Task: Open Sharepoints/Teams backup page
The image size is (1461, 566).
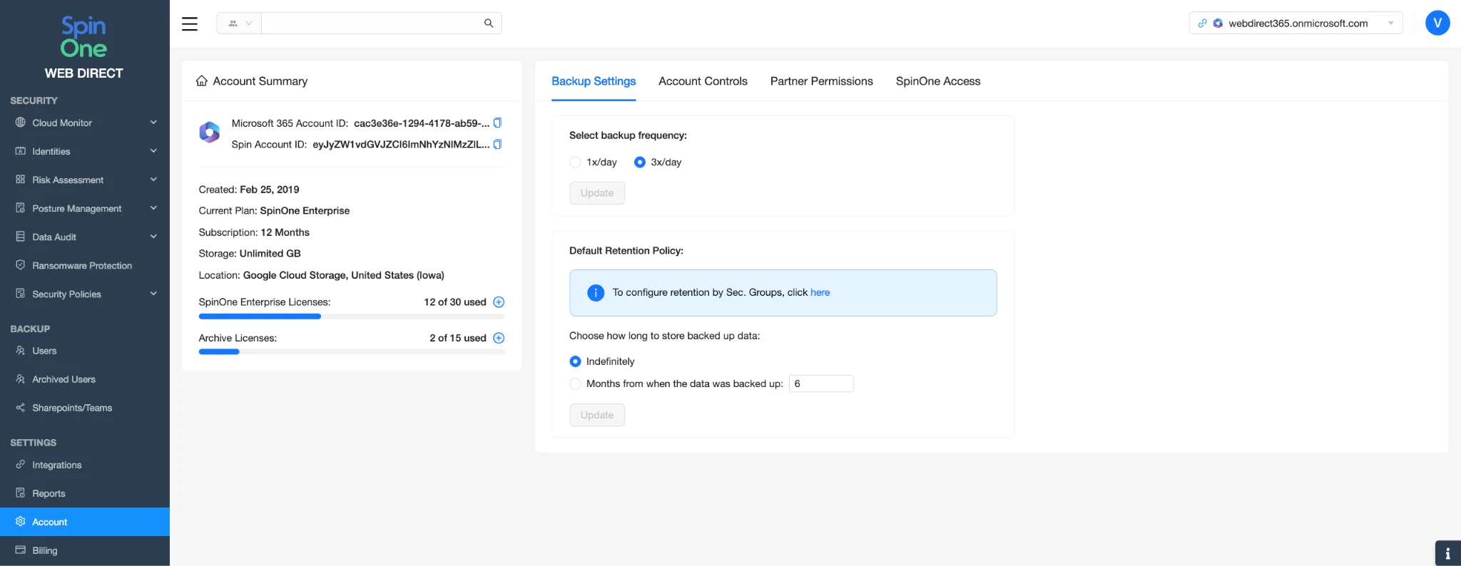Action: click(x=85, y=408)
